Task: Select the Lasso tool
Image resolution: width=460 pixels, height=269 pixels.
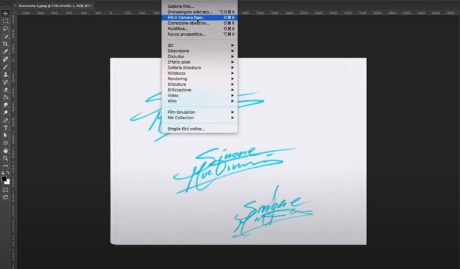Action: tap(5, 29)
